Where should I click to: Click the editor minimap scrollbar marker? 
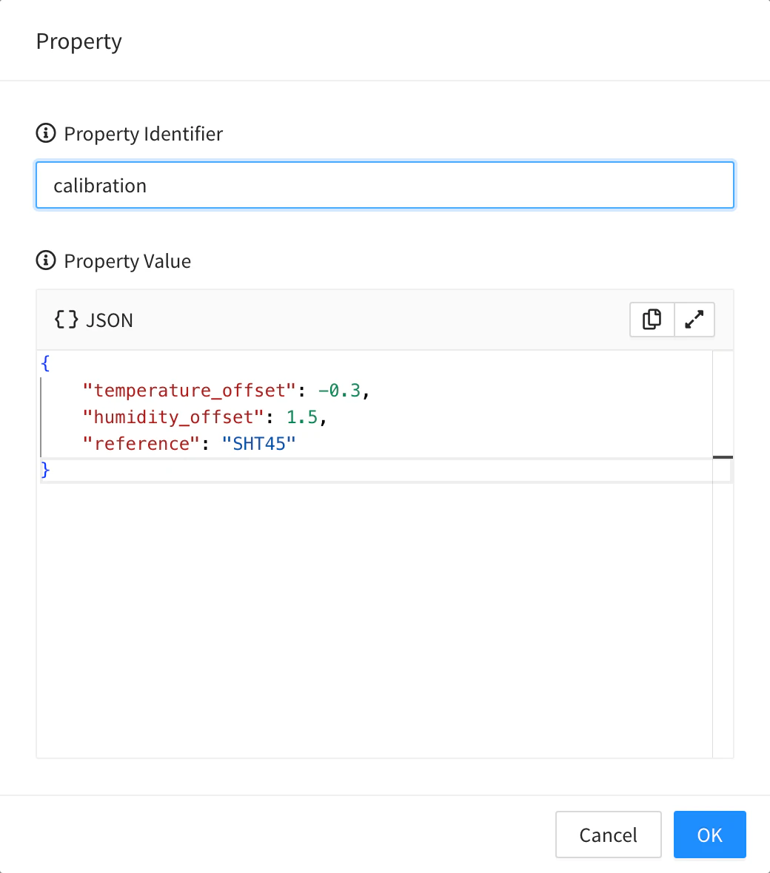tap(723, 457)
